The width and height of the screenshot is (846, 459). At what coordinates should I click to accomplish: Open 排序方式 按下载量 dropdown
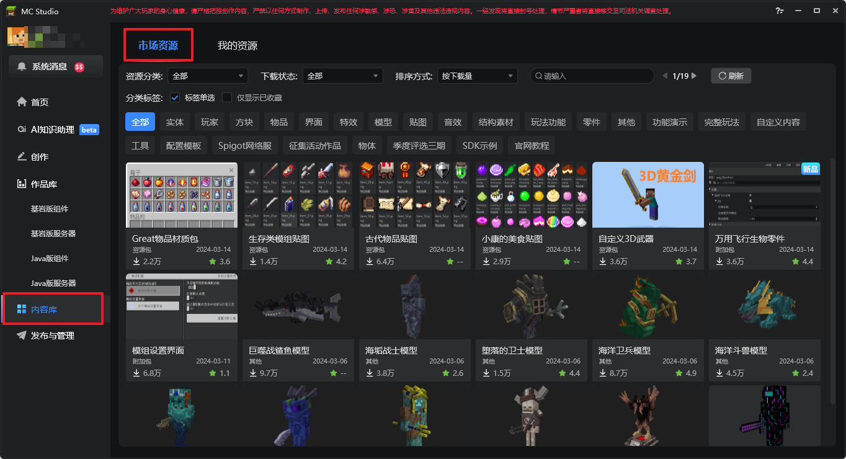[477, 76]
